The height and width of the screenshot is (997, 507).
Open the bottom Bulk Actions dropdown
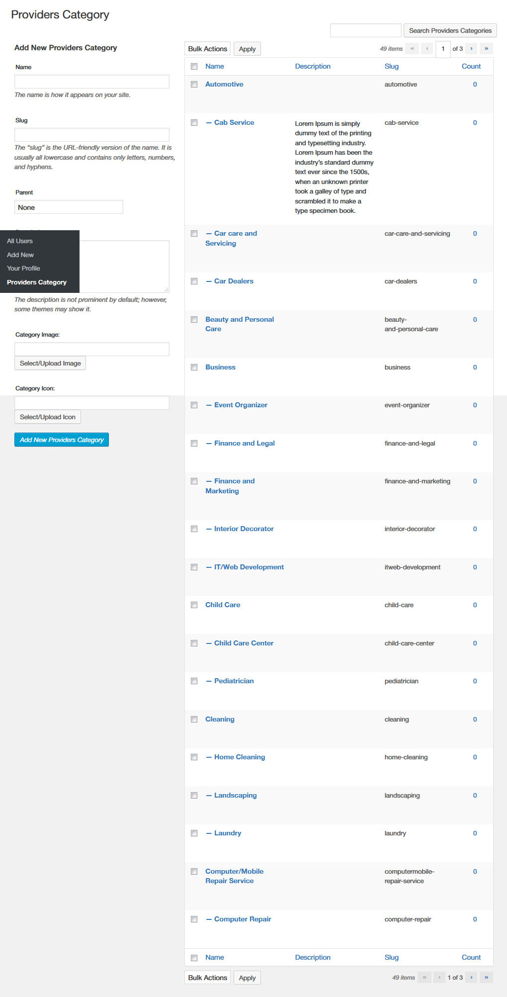207,977
